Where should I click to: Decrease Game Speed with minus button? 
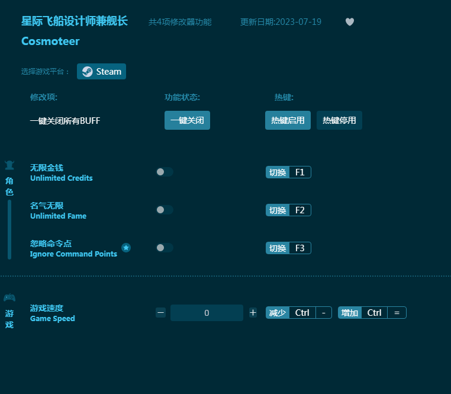tap(161, 312)
